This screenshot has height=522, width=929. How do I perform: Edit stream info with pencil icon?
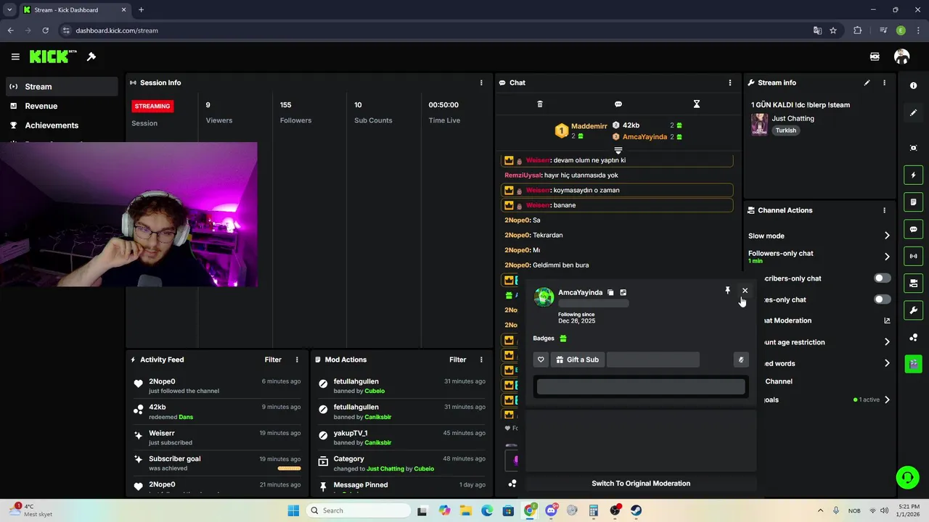[x=867, y=83]
